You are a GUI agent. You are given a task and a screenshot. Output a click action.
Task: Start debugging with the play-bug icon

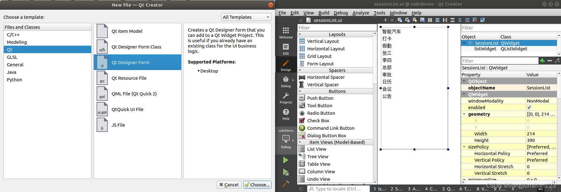(286, 172)
